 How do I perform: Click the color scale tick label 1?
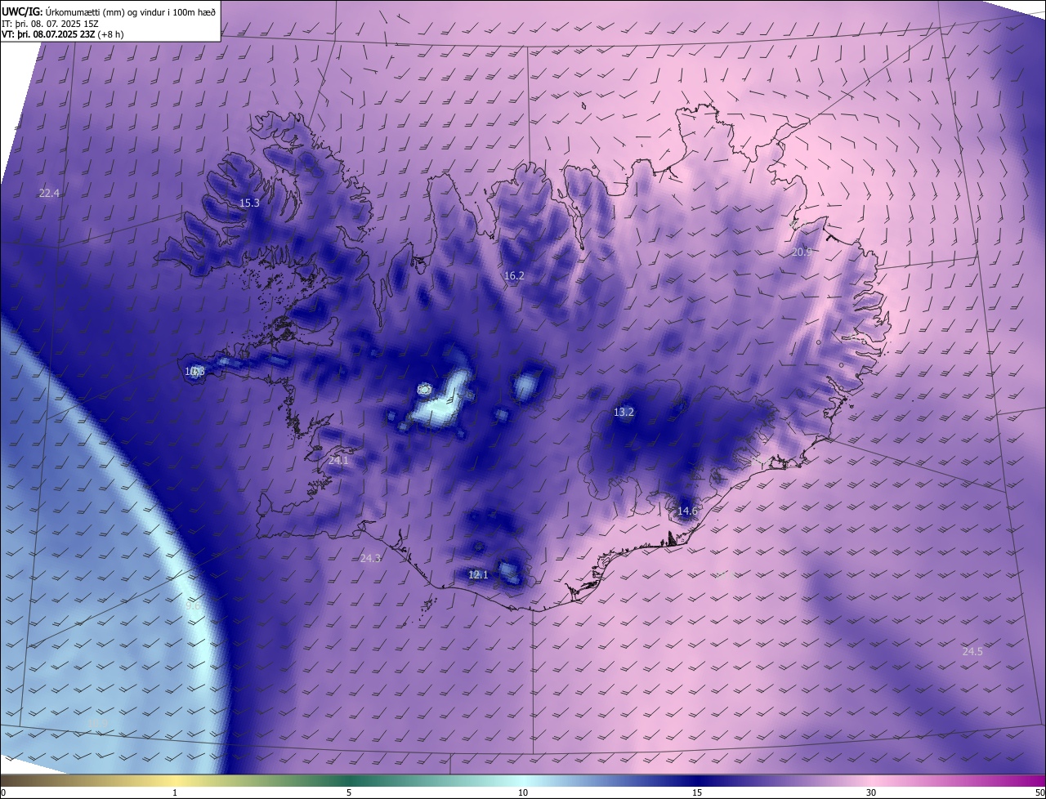point(175,792)
